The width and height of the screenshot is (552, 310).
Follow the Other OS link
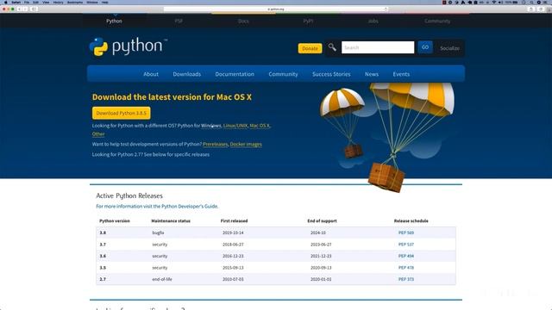coord(98,134)
